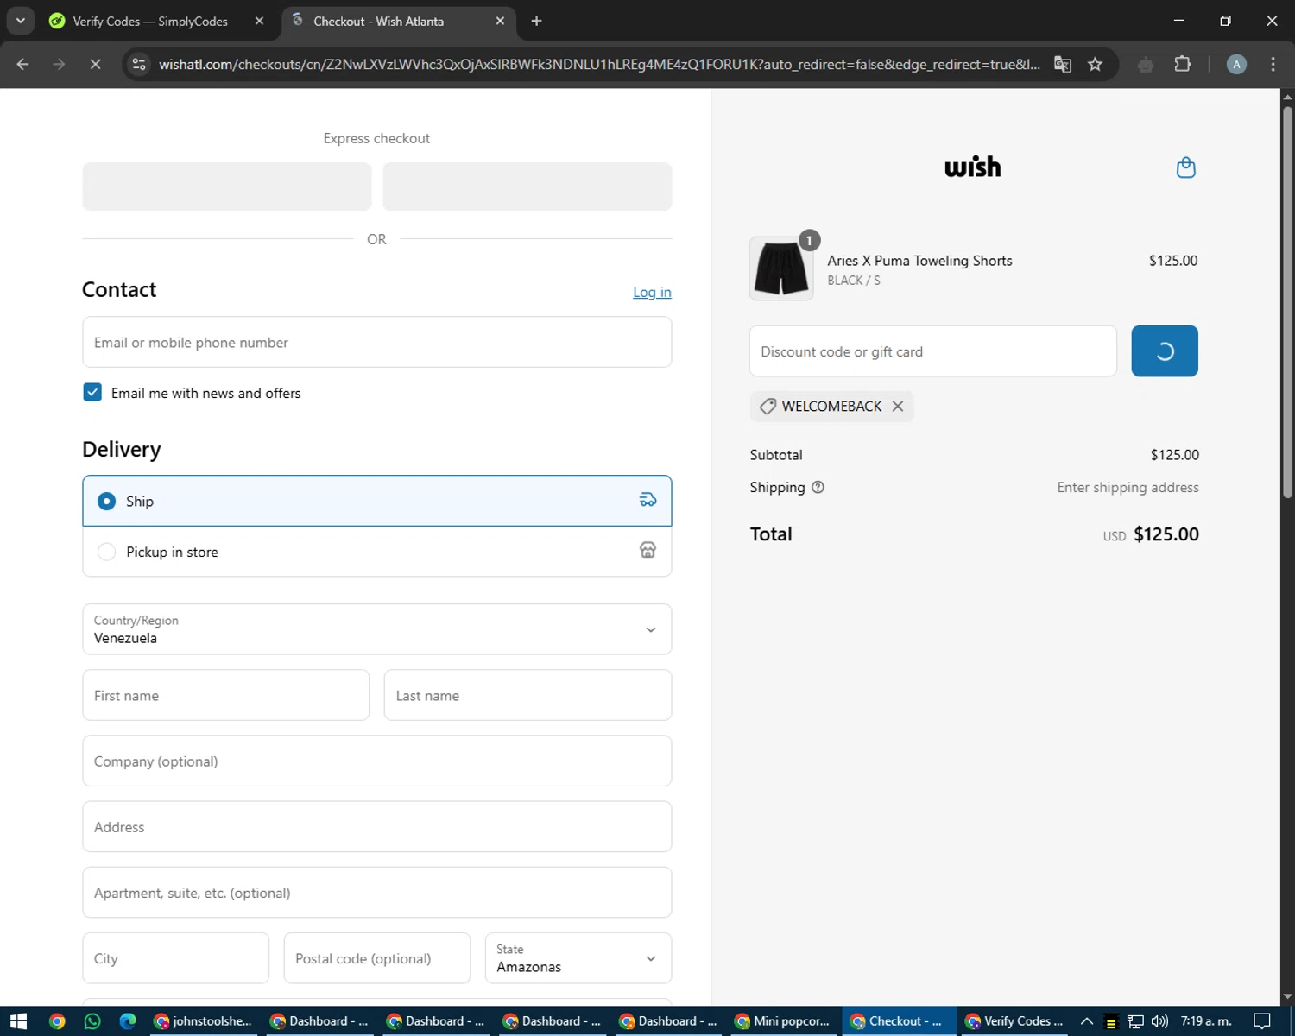Select the Checkout - Wish Atlanta tab

pyautogui.click(x=378, y=21)
